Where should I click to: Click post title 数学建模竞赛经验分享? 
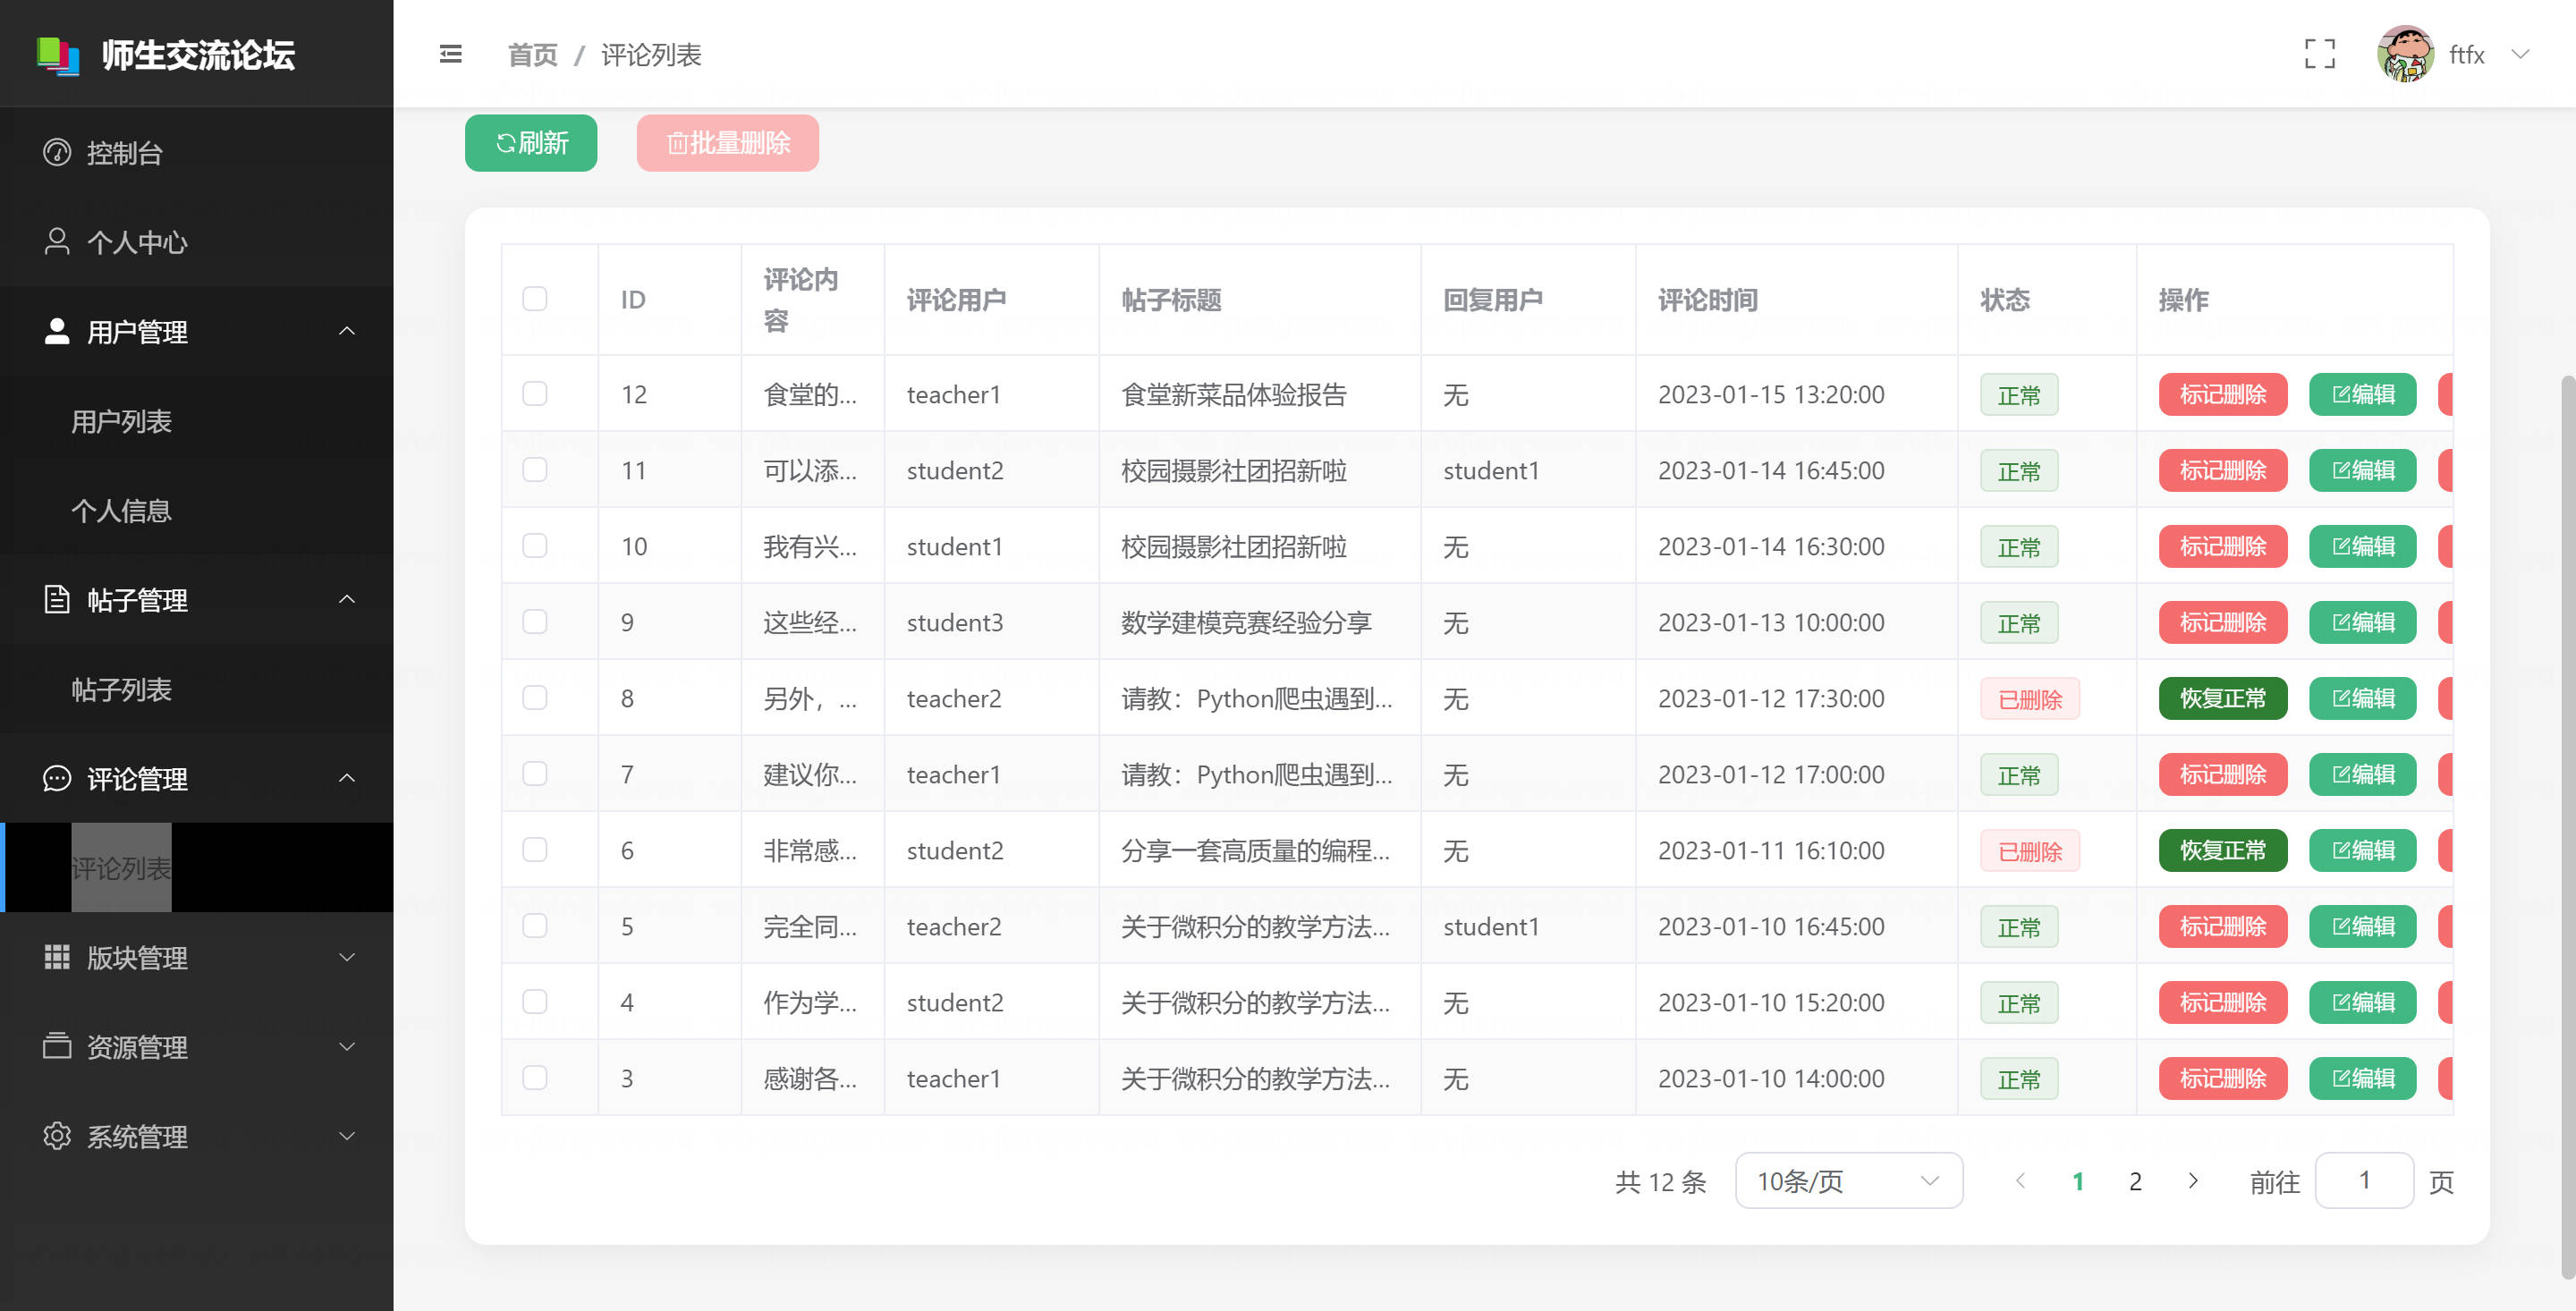[x=1245, y=622]
